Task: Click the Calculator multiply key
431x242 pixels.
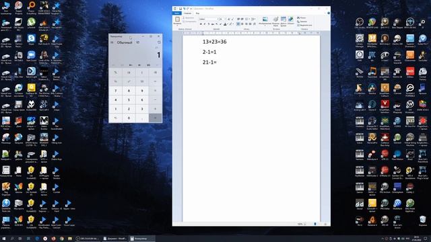Action: 156,91
